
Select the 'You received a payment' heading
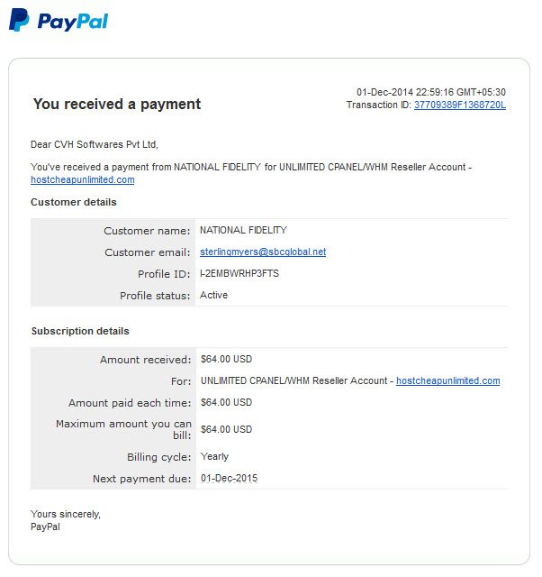117,104
